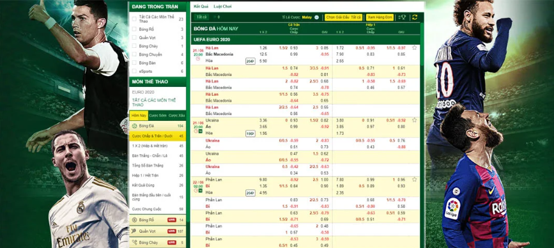This screenshot has height=248, width=554.
Task: Select Cược Chấp & Trên / Dưới market
Action: coord(158,136)
